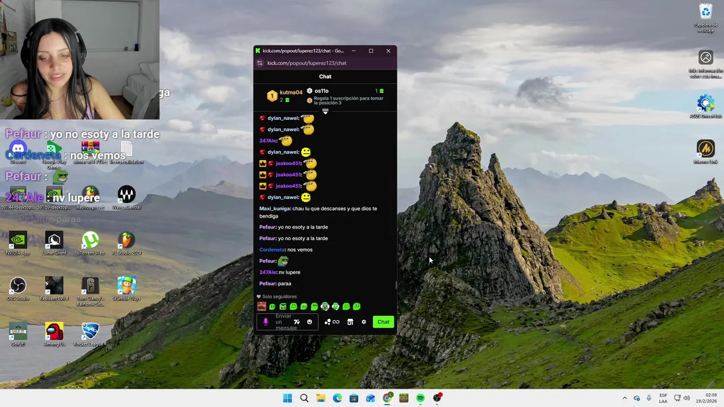This screenshot has height=407, width=724.
Task: Launch Lunar Client from the desktop
Action: pos(54,244)
